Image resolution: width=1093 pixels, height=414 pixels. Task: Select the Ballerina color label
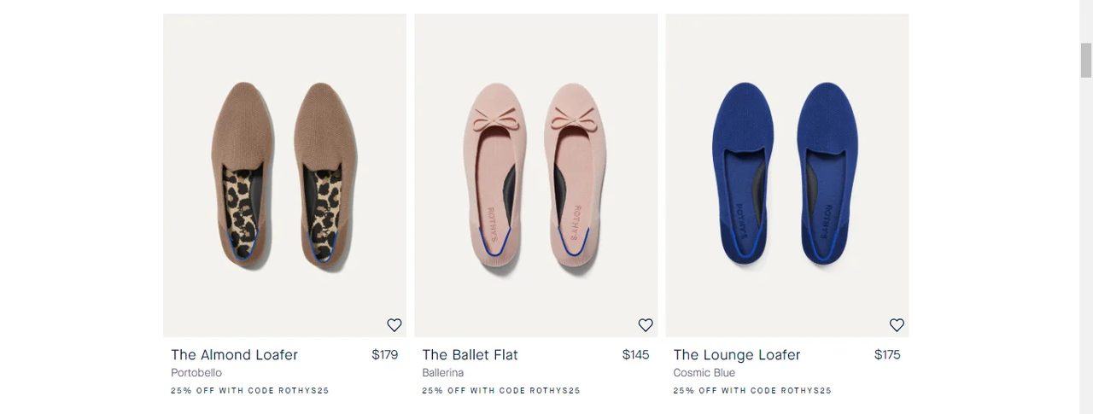click(x=443, y=373)
